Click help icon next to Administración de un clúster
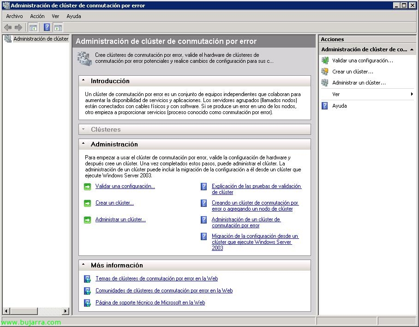 (x=204, y=220)
